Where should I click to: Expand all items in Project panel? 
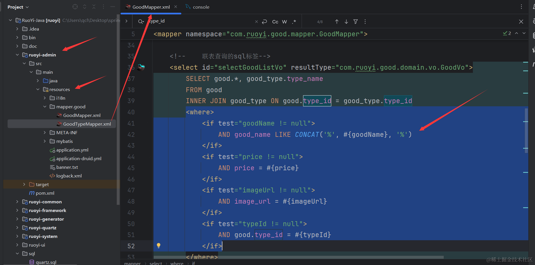pyautogui.click(x=85, y=7)
